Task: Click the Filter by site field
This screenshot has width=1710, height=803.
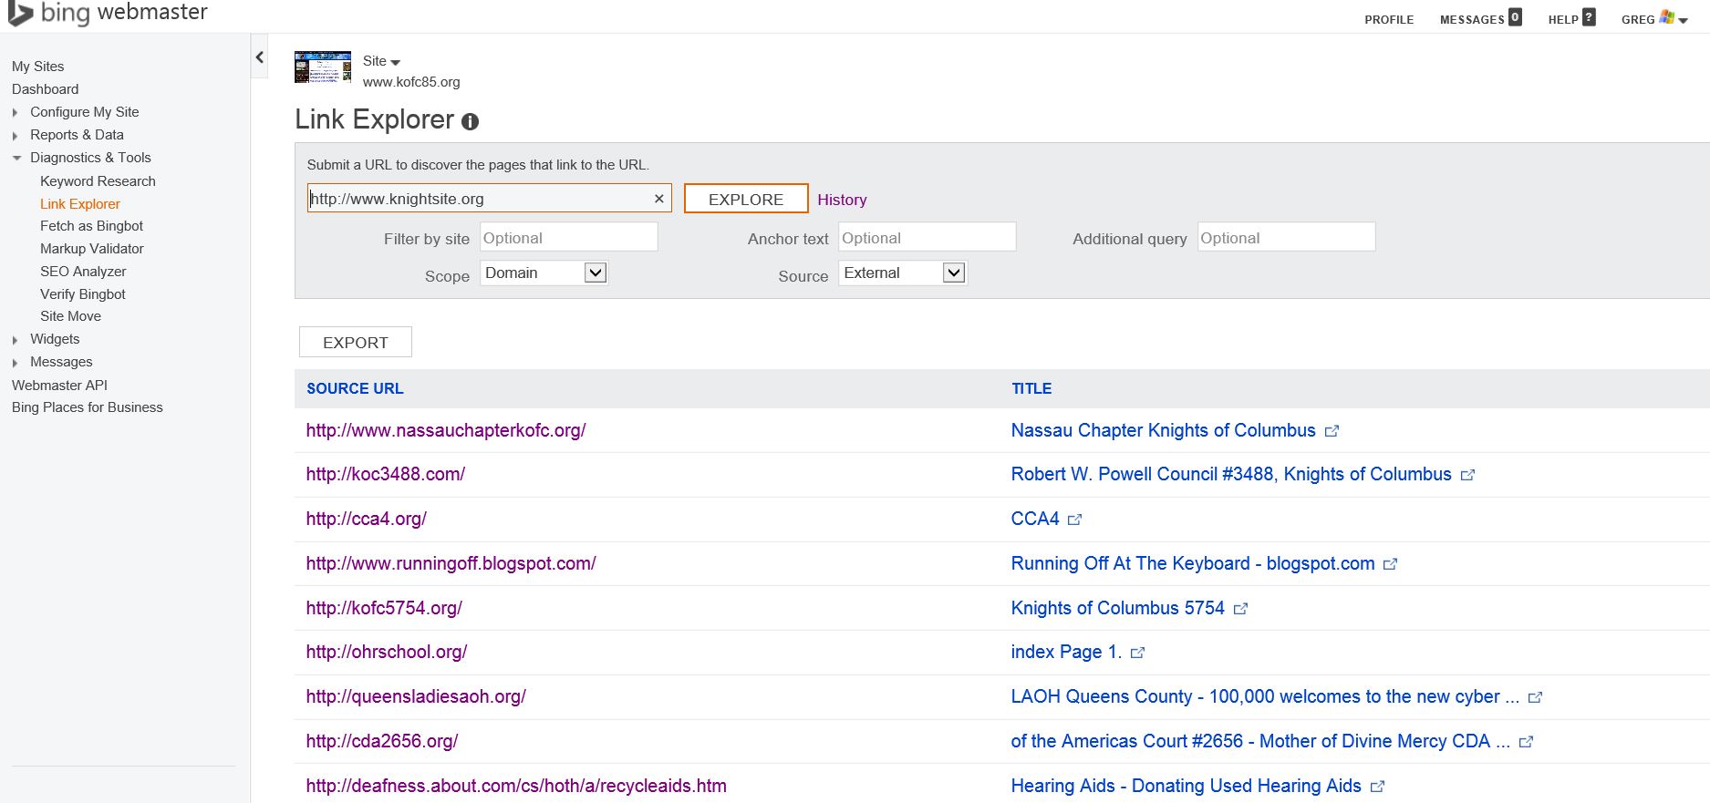Action: click(568, 238)
